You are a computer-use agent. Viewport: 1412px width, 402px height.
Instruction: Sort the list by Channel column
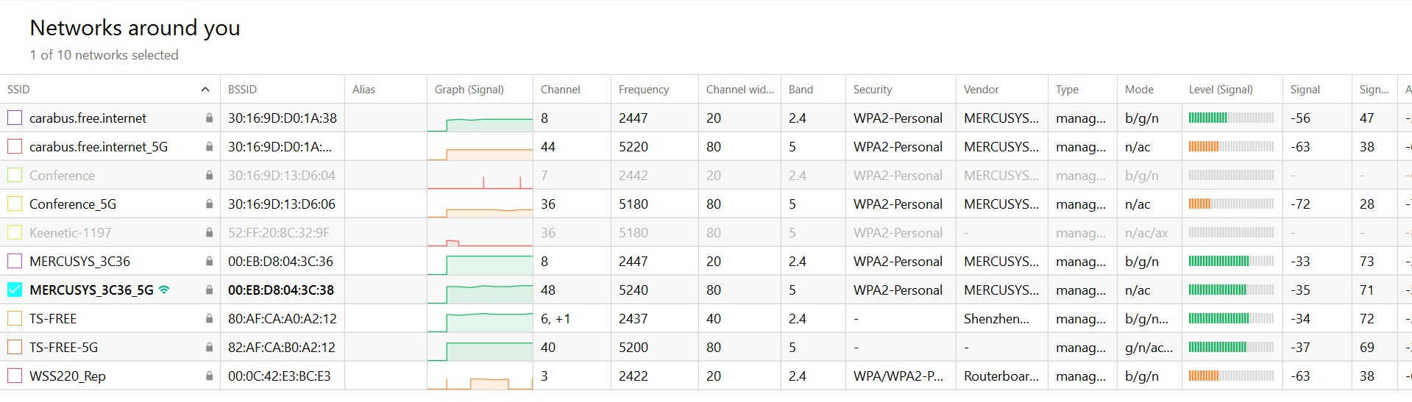pos(560,90)
